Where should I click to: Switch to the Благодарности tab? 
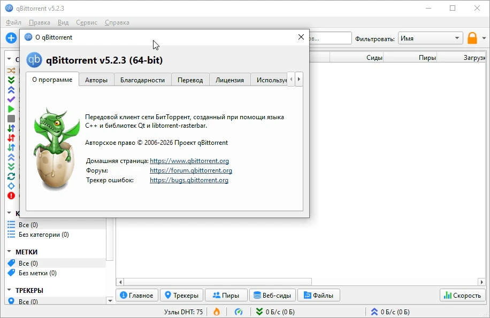pos(142,80)
